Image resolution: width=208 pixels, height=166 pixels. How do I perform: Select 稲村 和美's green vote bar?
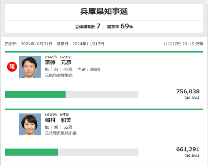click(32, 152)
